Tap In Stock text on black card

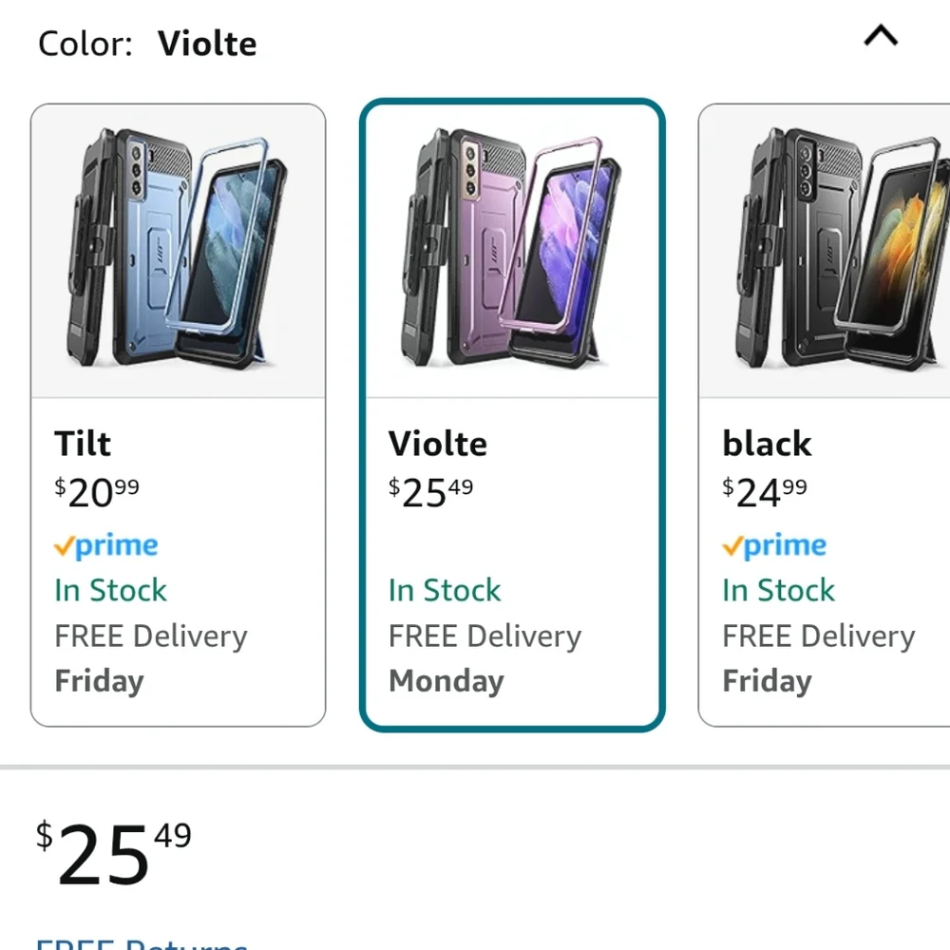coord(779,590)
